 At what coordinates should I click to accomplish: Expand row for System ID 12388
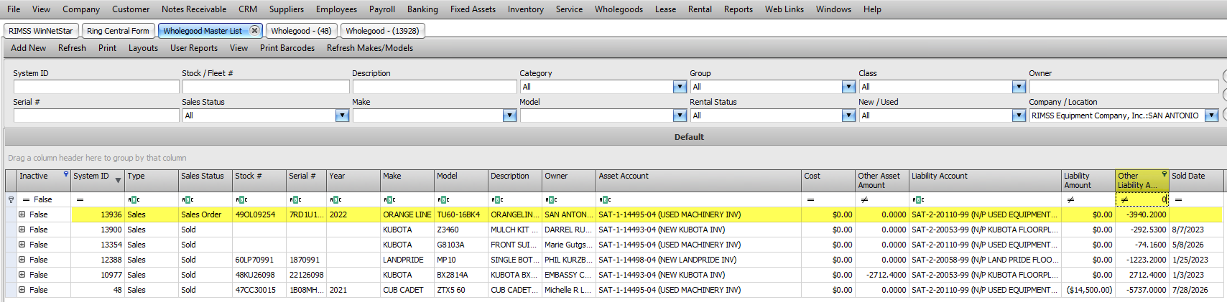coord(22,260)
